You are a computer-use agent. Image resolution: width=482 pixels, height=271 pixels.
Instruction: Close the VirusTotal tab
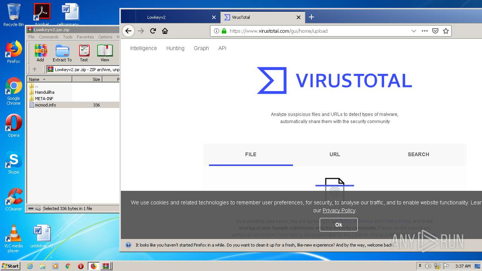tap(299, 17)
